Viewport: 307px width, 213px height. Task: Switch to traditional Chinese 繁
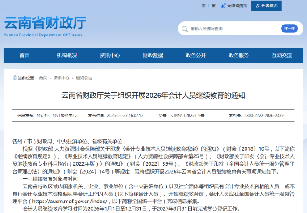click(214, 6)
